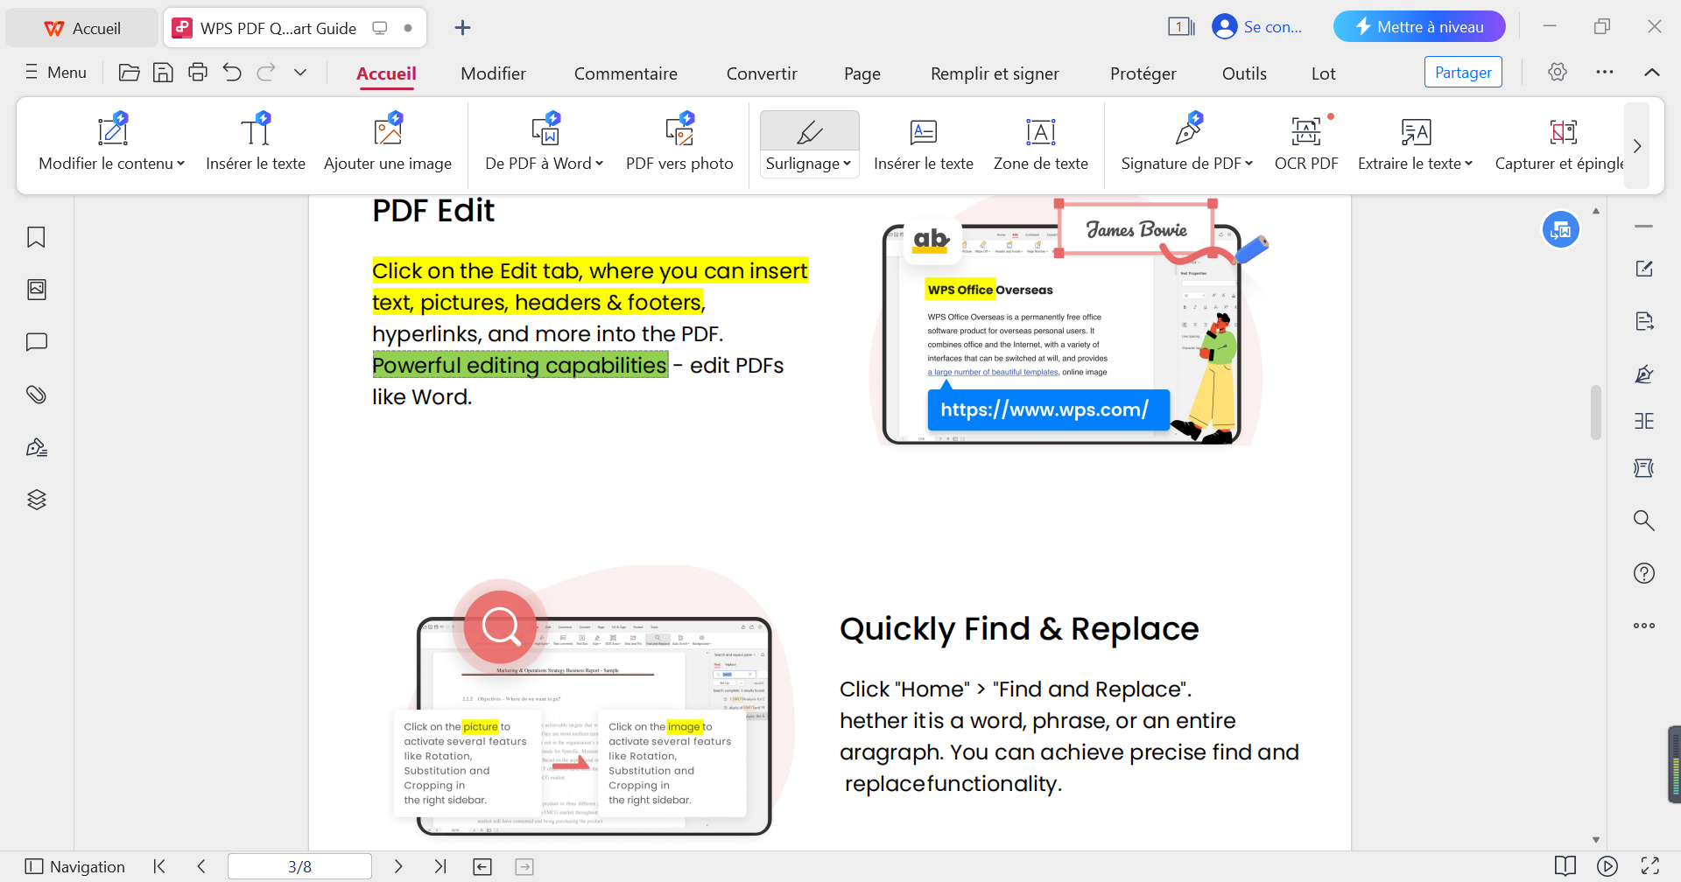This screenshot has height=882, width=1681.
Task: Open help question mark in right sidebar
Action: (x=1643, y=573)
